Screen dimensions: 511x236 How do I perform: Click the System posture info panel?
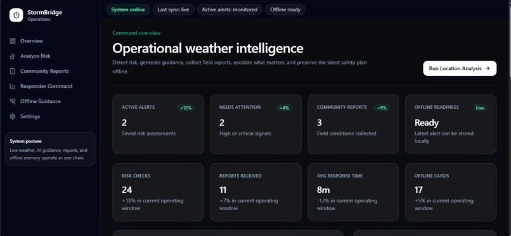tap(50, 149)
